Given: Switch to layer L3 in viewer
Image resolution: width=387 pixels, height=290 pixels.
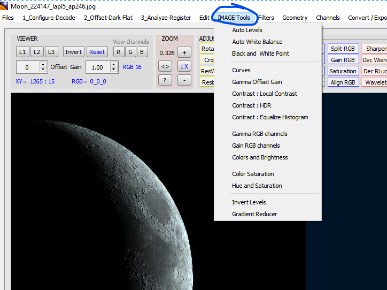Looking at the screenshot, I should coord(51,52).
